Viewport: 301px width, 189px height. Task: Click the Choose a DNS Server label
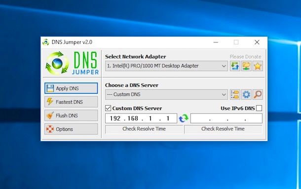[132, 85]
